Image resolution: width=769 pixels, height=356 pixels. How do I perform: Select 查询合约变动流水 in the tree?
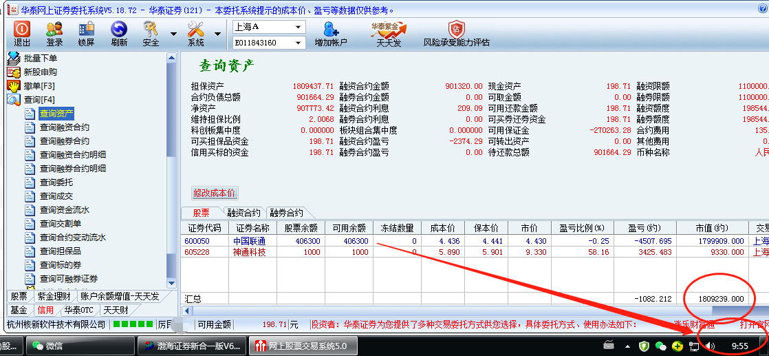tap(73, 238)
